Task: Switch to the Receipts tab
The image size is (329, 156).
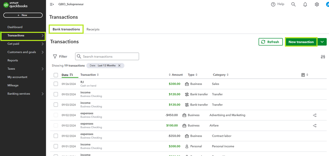Action: click(x=93, y=29)
